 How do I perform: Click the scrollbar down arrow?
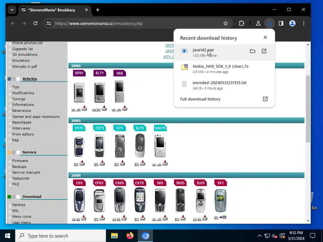click(x=308, y=221)
